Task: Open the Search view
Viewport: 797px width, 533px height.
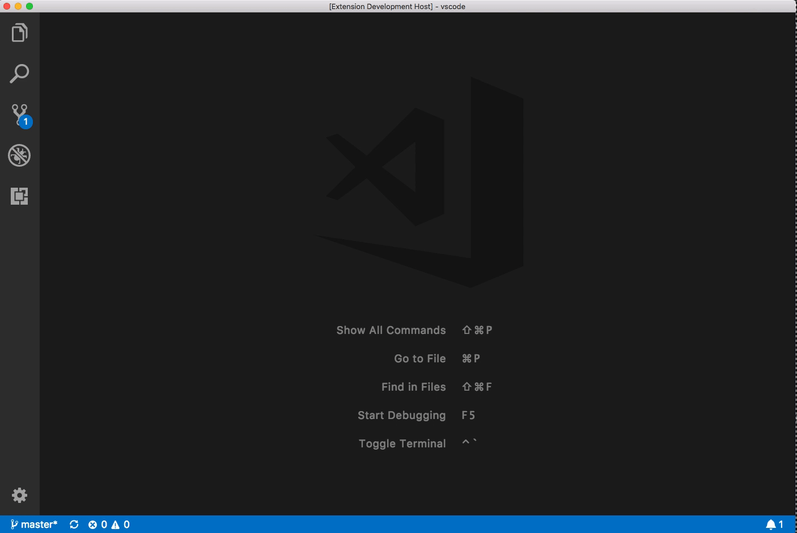Action: [x=19, y=74]
